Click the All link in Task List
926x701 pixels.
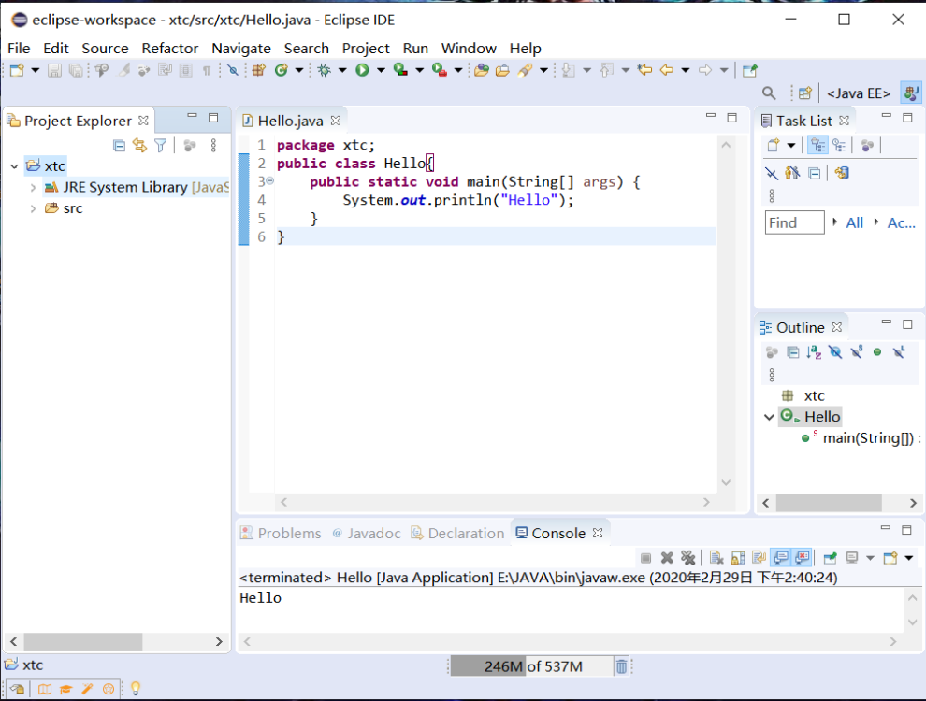point(853,222)
